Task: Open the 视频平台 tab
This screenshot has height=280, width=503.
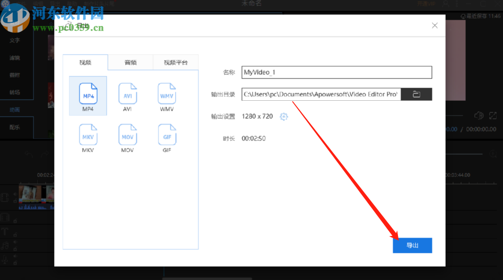Action: click(x=176, y=62)
